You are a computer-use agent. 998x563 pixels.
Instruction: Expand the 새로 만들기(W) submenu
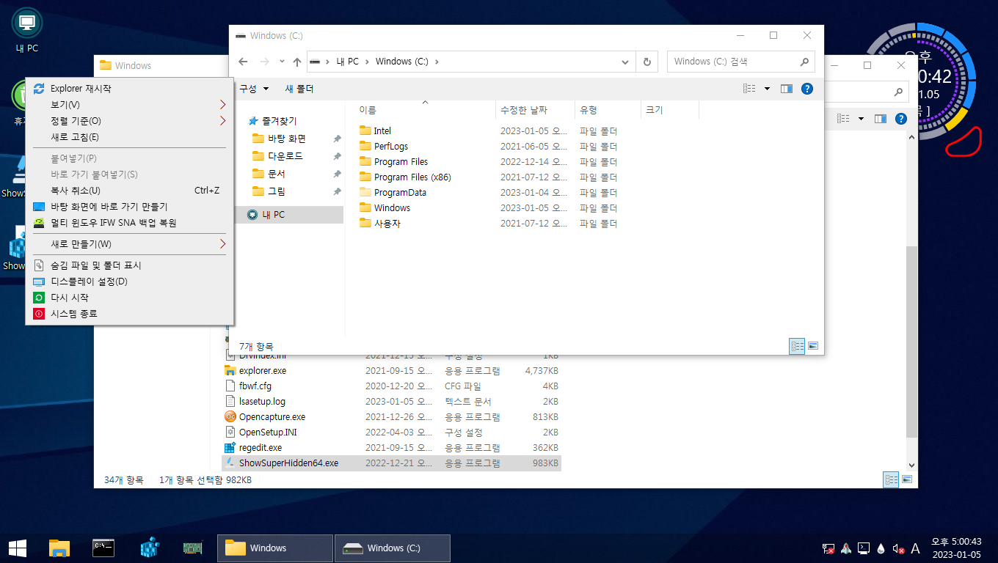[129, 244]
